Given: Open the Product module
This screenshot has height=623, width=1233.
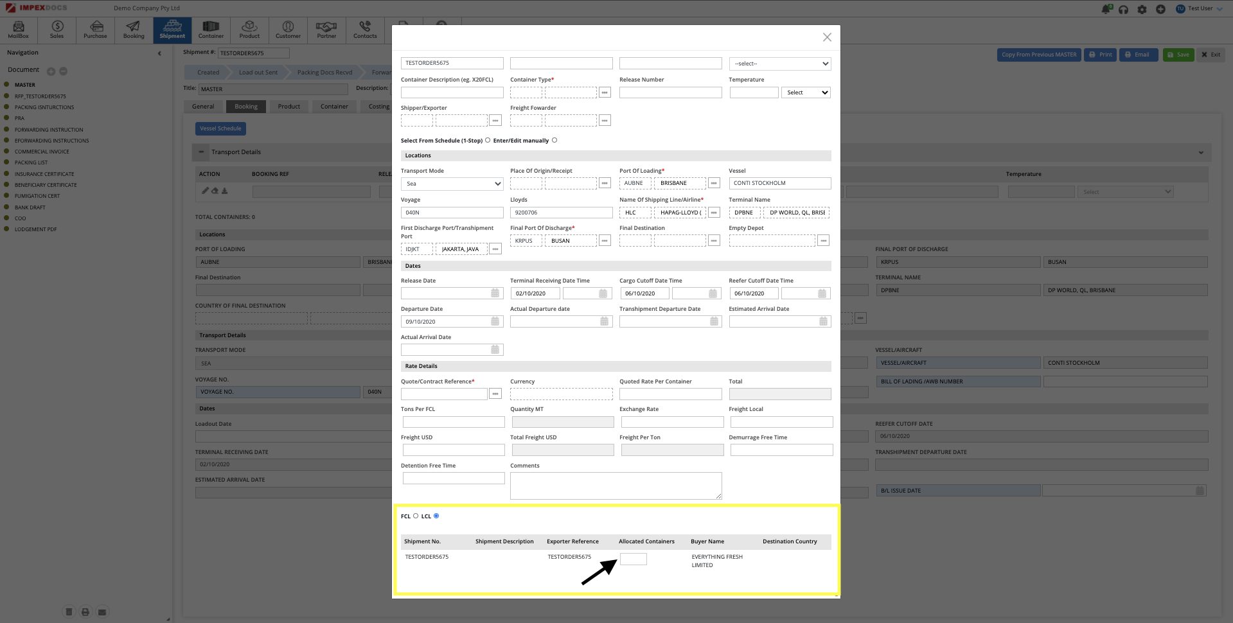Looking at the screenshot, I should (249, 30).
